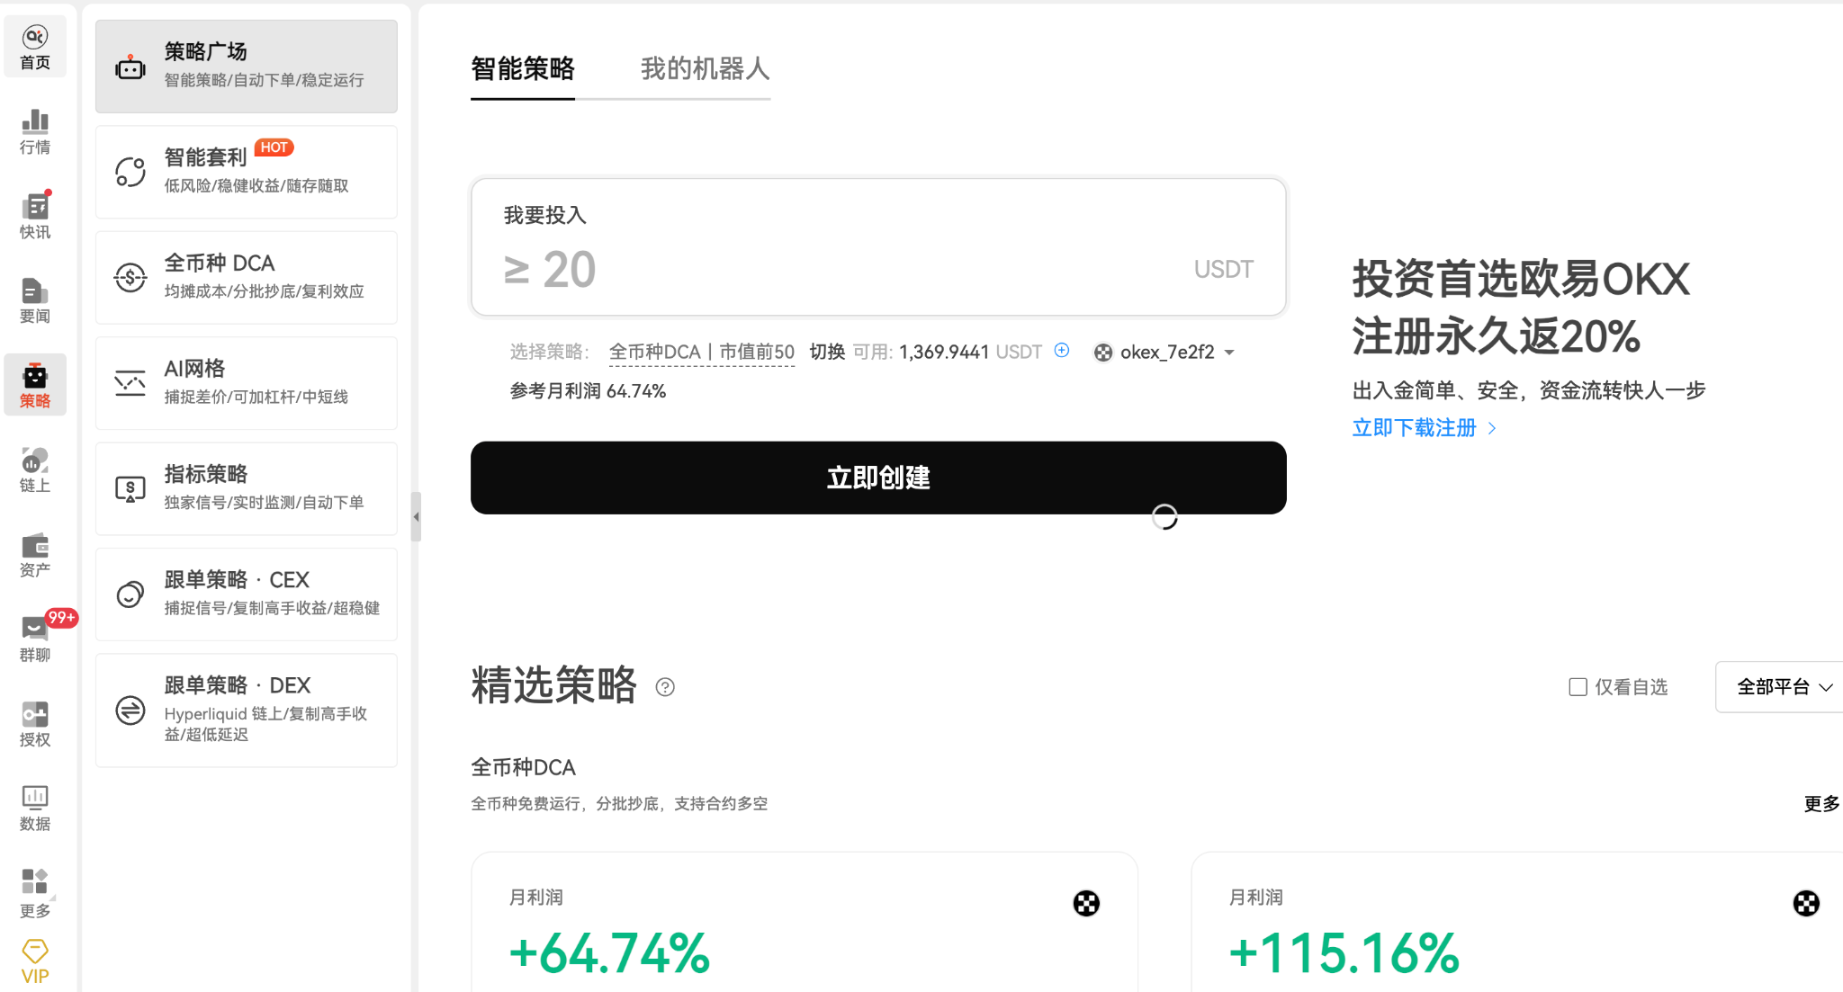This screenshot has width=1843, height=992.
Task: Click the help question mark beside 精选策略
Action: click(665, 687)
